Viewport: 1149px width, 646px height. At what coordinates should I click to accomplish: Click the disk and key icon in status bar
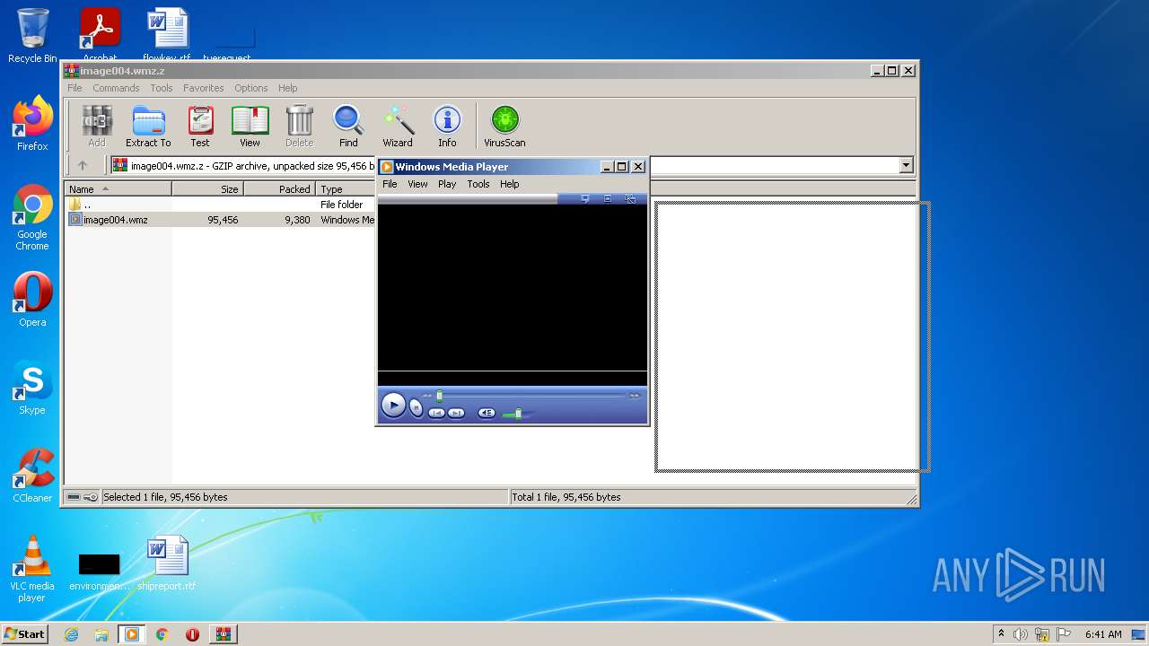tap(83, 497)
